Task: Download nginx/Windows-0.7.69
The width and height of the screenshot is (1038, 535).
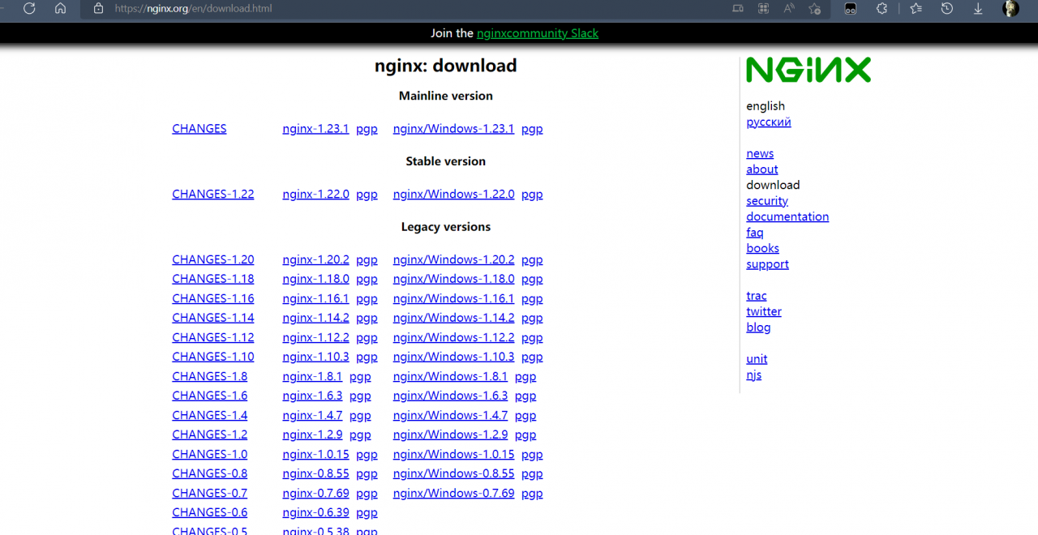Action: 453,494
